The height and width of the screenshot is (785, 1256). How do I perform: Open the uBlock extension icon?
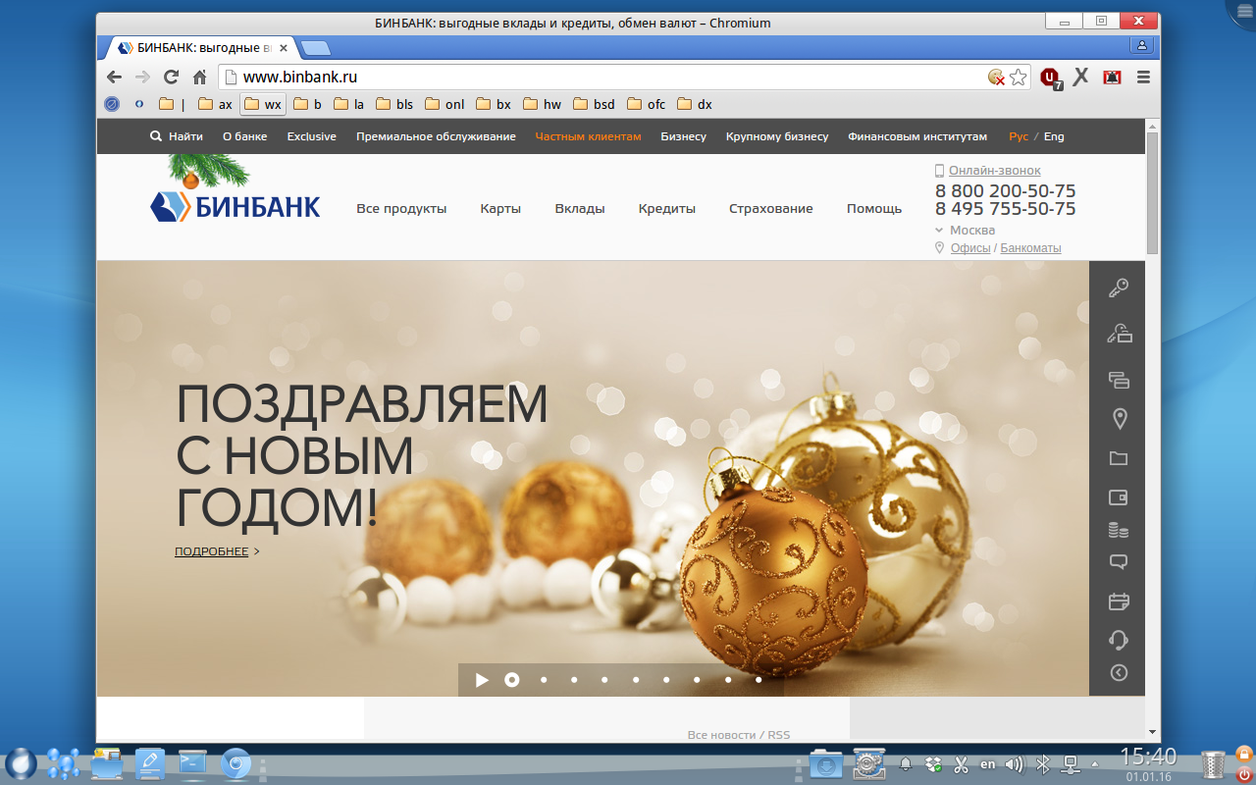click(1051, 78)
